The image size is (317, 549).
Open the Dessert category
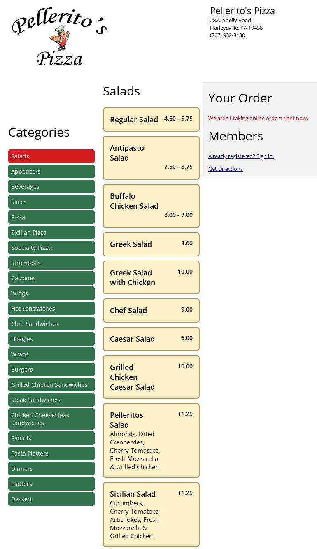51,499
